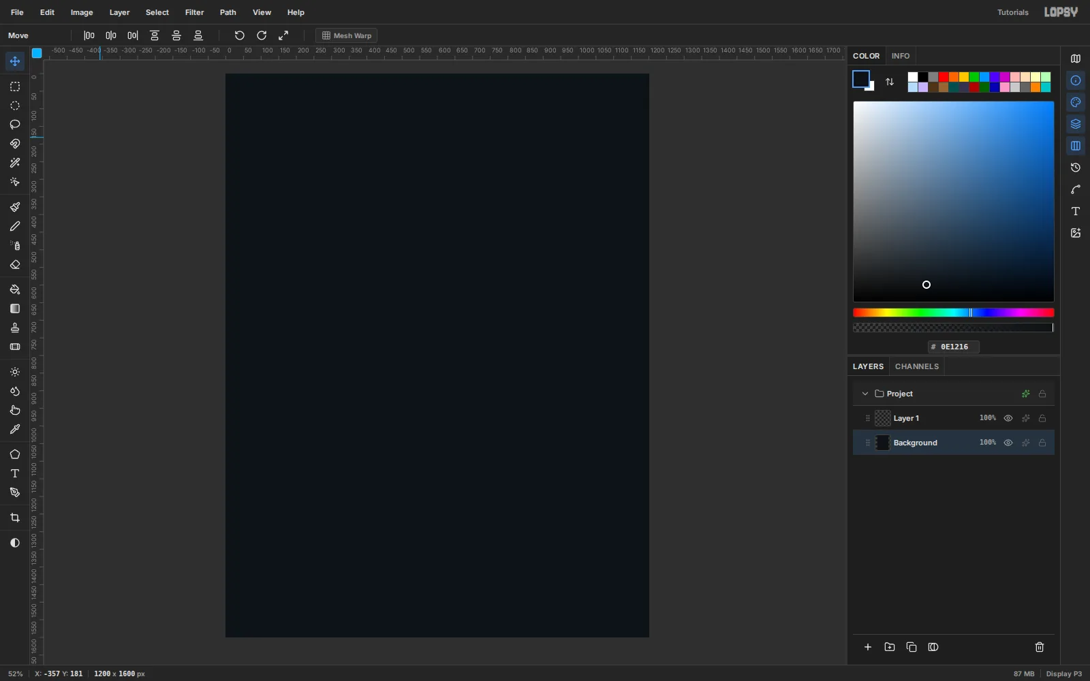Select the Rectangular Marquee selection tool
The height and width of the screenshot is (681, 1090).
pos(15,86)
